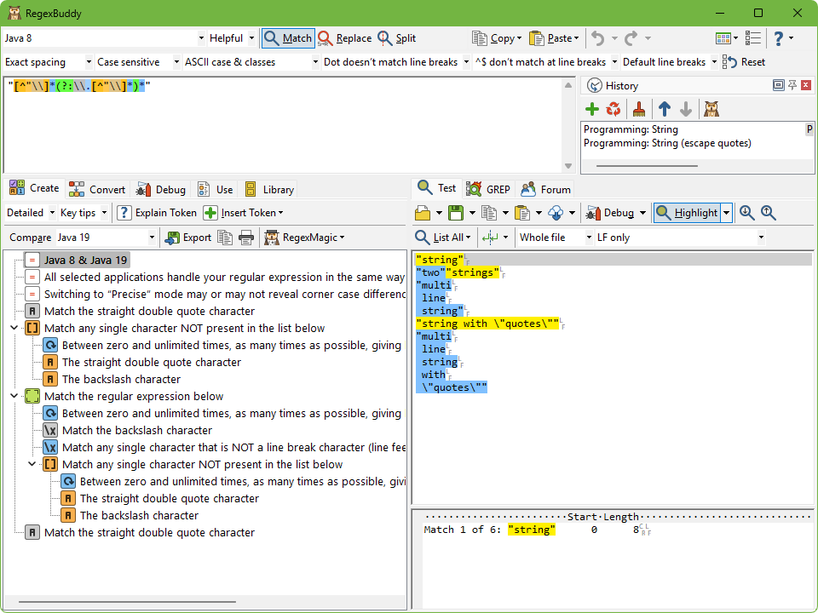Switch to the Create tab
818x613 pixels.
click(x=34, y=188)
